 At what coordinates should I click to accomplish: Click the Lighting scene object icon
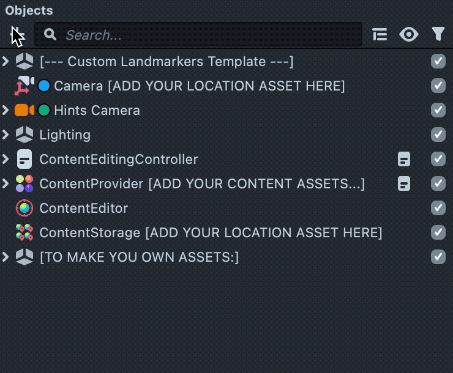point(24,135)
